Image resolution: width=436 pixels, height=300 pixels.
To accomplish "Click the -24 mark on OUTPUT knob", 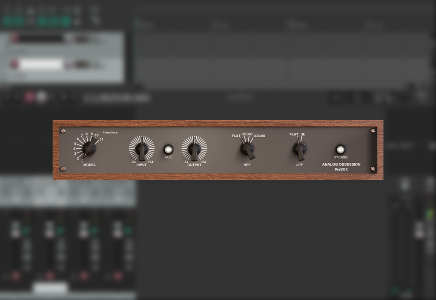I will pyautogui.click(x=186, y=162).
